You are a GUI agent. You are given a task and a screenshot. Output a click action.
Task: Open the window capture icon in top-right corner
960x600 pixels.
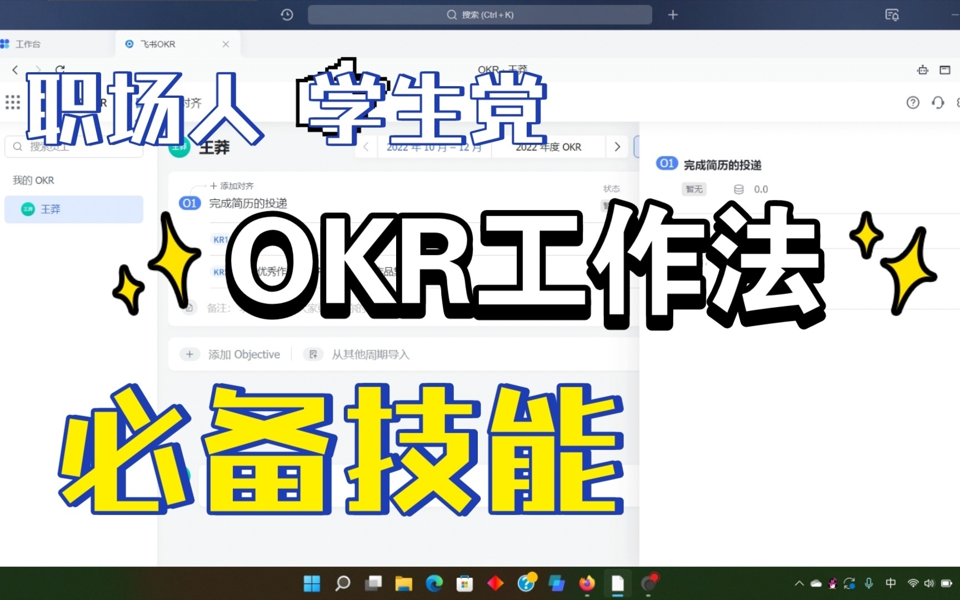(944, 70)
